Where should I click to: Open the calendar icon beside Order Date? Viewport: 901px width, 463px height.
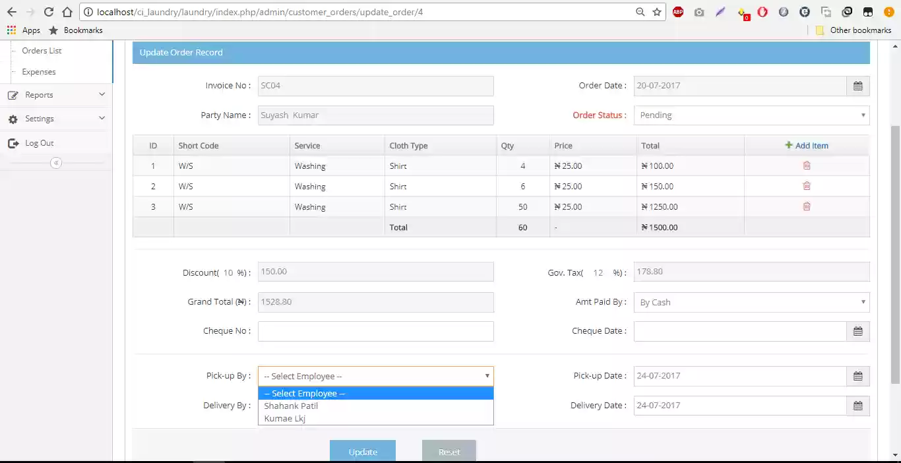click(858, 86)
